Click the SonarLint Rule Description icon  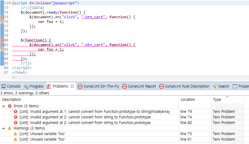pos(162,86)
